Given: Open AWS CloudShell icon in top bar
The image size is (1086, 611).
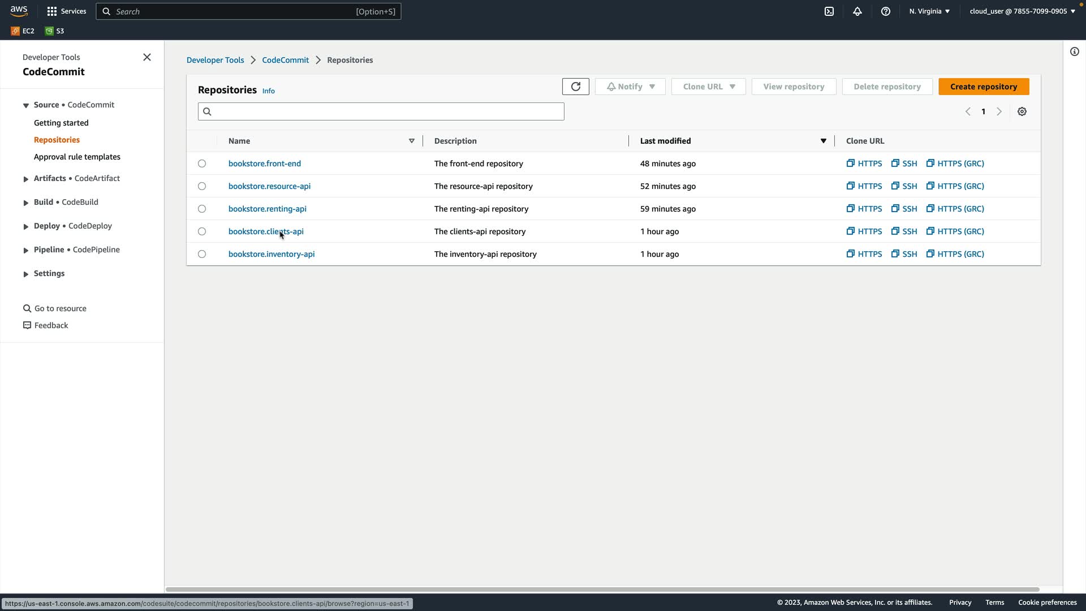Looking at the screenshot, I should click(x=829, y=11).
